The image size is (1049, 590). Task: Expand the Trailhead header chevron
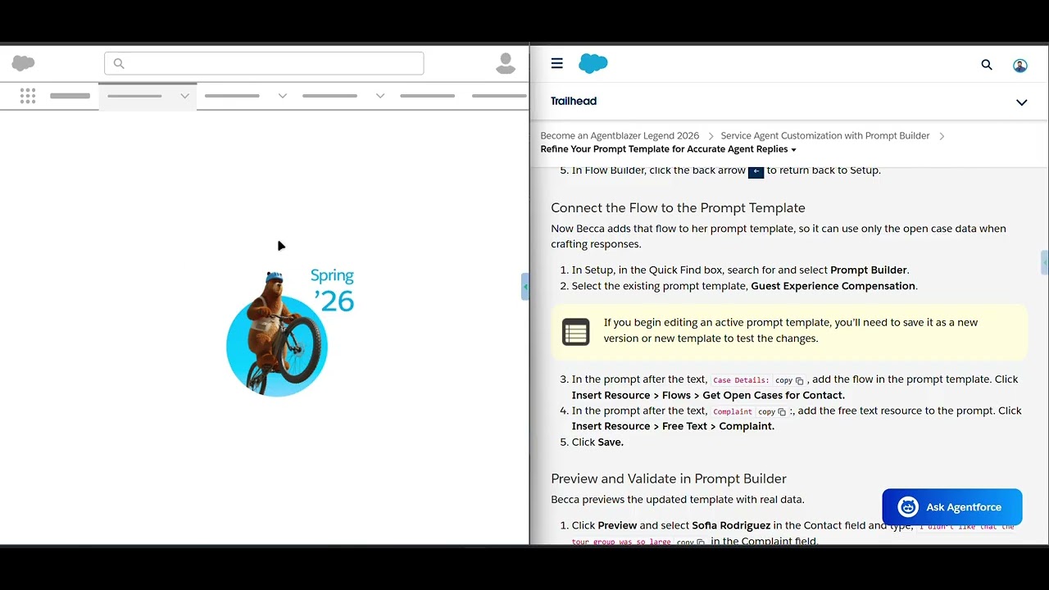click(x=1022, y=102)
